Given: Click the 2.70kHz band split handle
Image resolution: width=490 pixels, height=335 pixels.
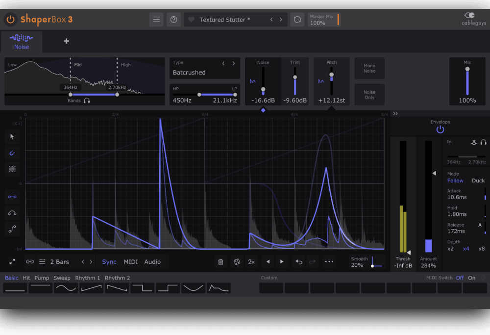Looking at the screenshot, I should click(x=117, y=95).
